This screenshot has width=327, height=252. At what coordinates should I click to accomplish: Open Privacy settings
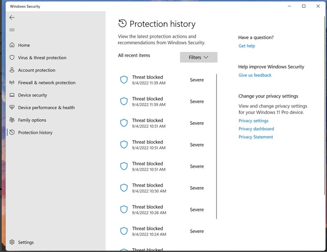click(x=253, y=120)
